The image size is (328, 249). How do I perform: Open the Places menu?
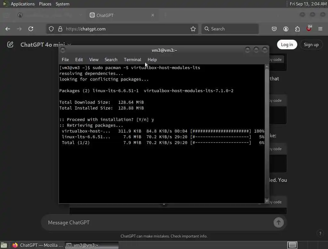coord(45,4)
